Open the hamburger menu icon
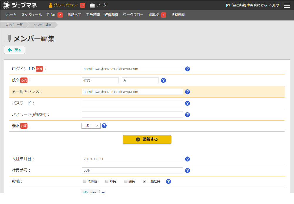 (287, 5)
